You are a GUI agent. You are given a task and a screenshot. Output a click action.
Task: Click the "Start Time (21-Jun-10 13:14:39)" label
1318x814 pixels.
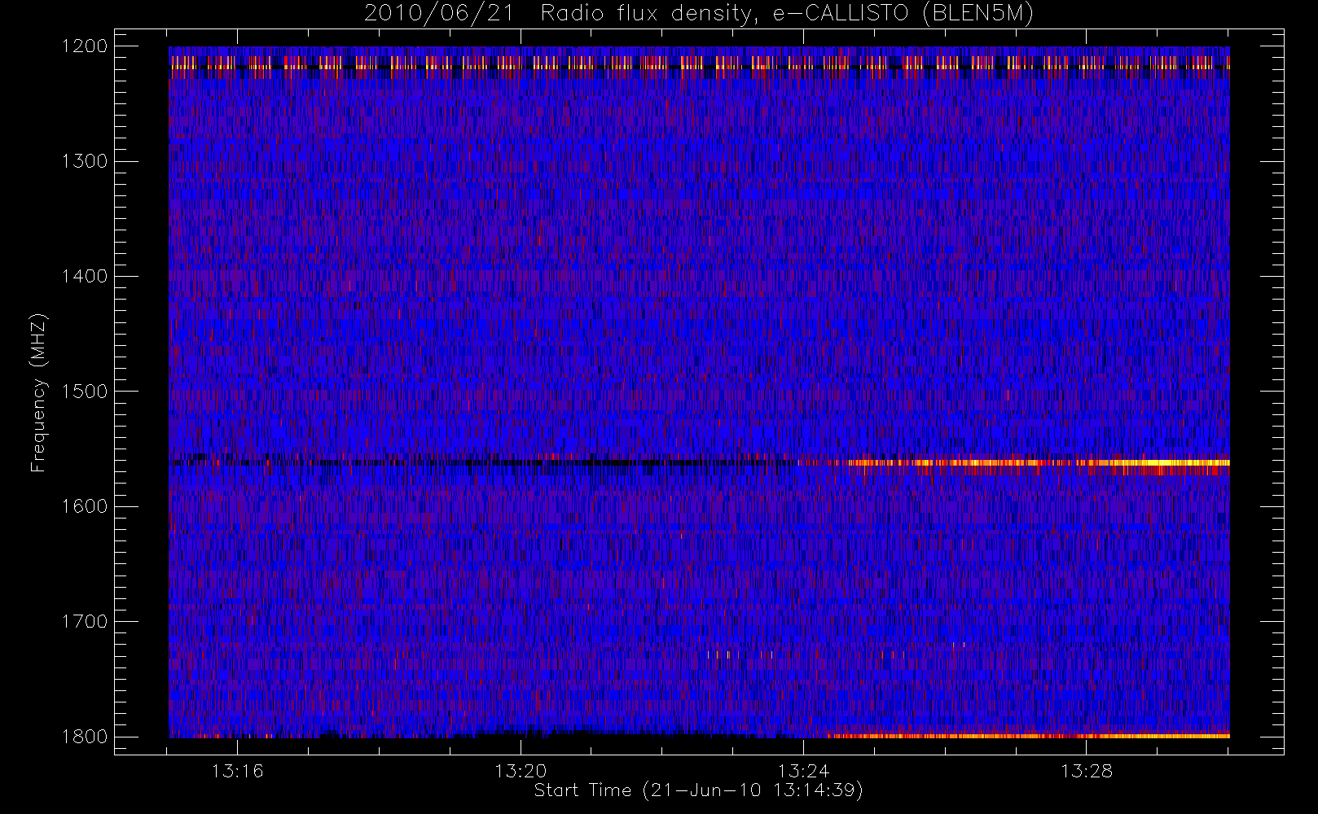click(698, 790)
